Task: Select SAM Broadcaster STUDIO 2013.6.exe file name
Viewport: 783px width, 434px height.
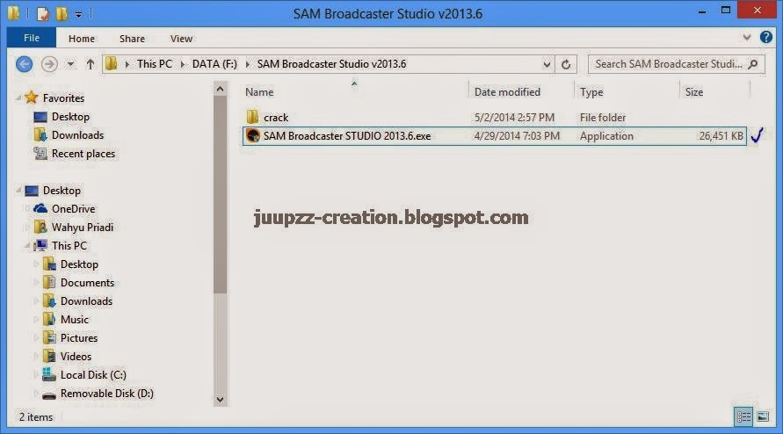Action: pyautogui.click(x=347, y=136)
